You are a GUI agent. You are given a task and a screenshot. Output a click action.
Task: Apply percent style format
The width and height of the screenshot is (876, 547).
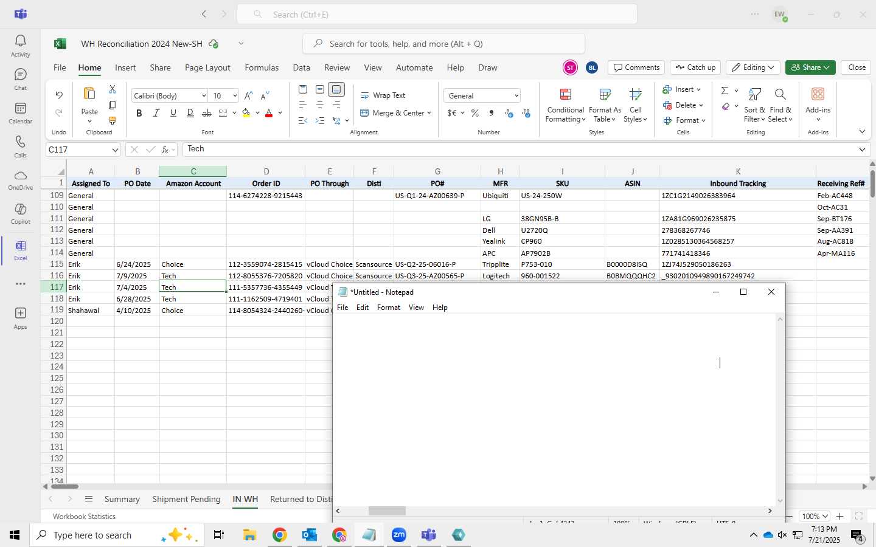click(475, 113)
